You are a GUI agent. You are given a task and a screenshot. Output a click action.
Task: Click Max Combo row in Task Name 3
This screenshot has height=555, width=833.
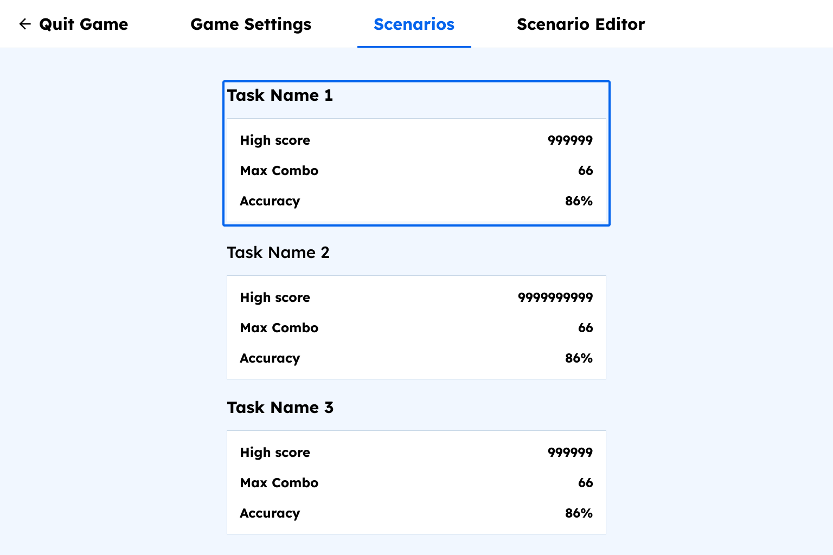pos(416,483)
